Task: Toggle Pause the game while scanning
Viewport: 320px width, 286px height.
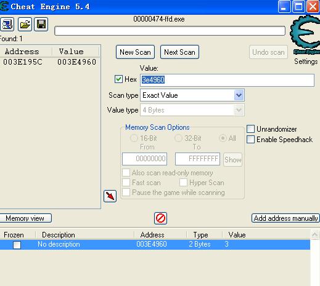Action: (x=126, y=193)
